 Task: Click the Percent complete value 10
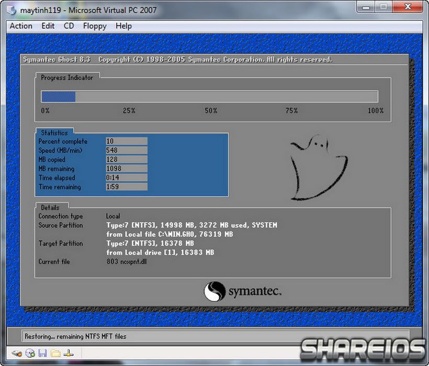[x=127, y=141]
